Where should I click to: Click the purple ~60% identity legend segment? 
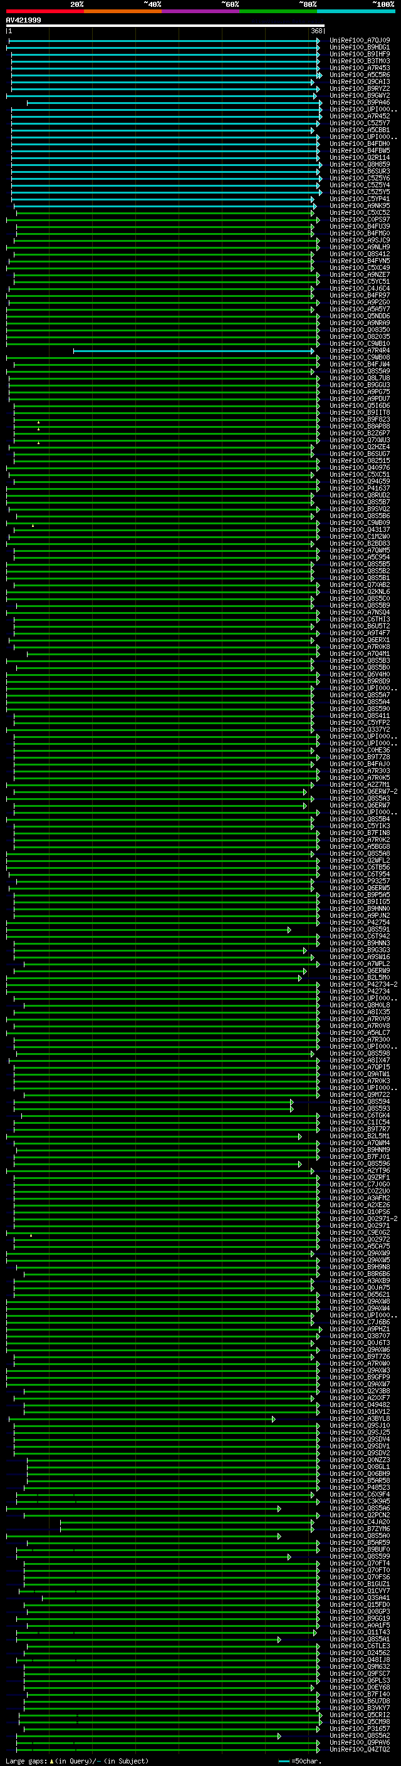200,12
